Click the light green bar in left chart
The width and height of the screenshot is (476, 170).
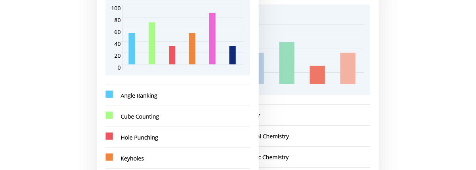(x=152, y=43)
